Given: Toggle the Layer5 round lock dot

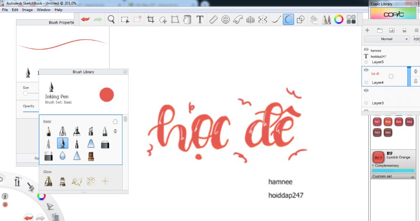Looking at the screenshot, I should tap(366, 62).
